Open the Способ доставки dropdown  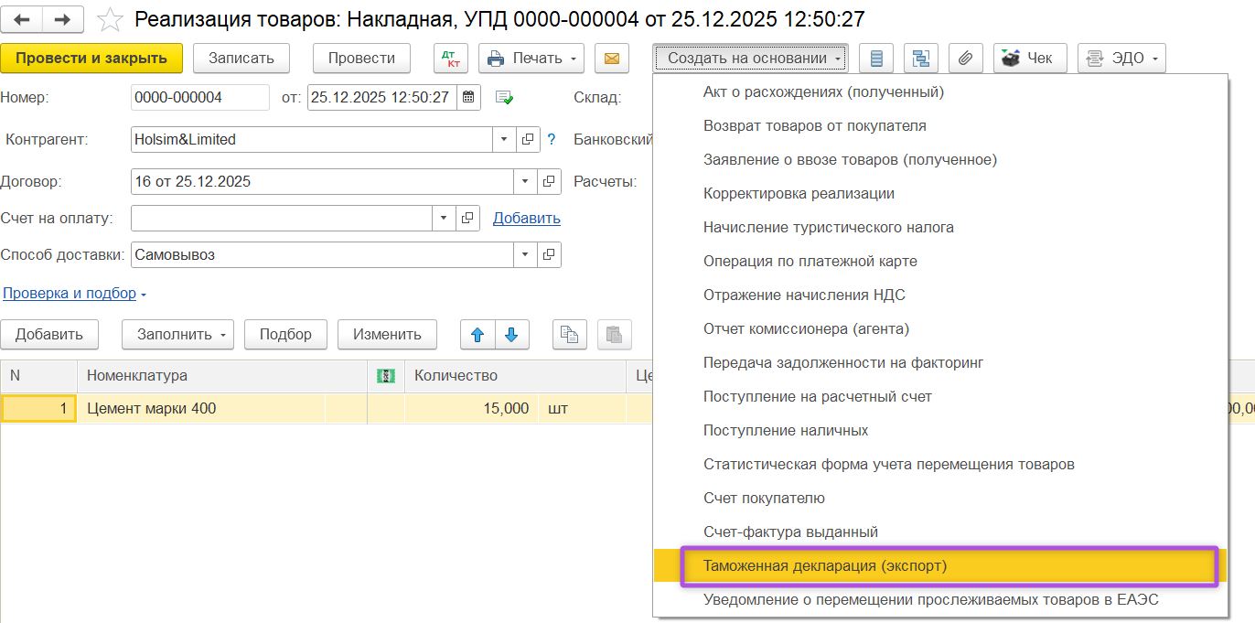(x=526, y=255)
